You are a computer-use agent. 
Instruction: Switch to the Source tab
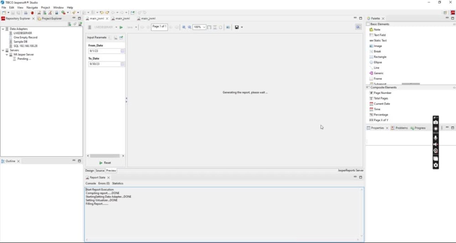coord(100,171)
